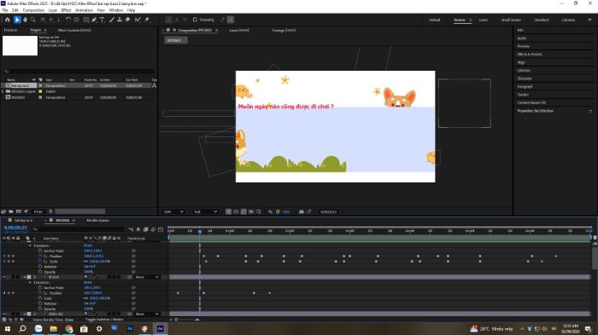Open the File menu
Image resolution: width=598 pixels, height=335 pixels.
click(5, 10)
